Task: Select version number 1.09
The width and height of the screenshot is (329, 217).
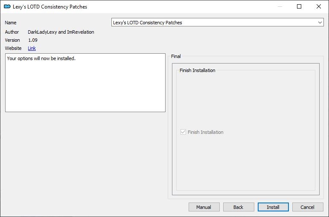Action: [x=33, y=40]
